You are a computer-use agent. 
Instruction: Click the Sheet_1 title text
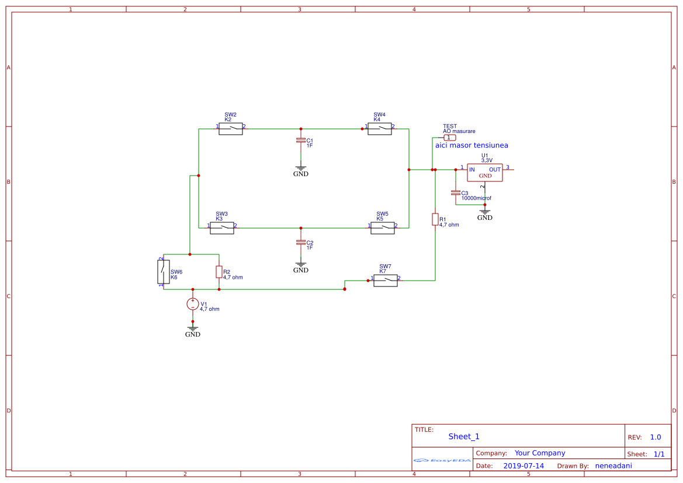tap(463, 436)
